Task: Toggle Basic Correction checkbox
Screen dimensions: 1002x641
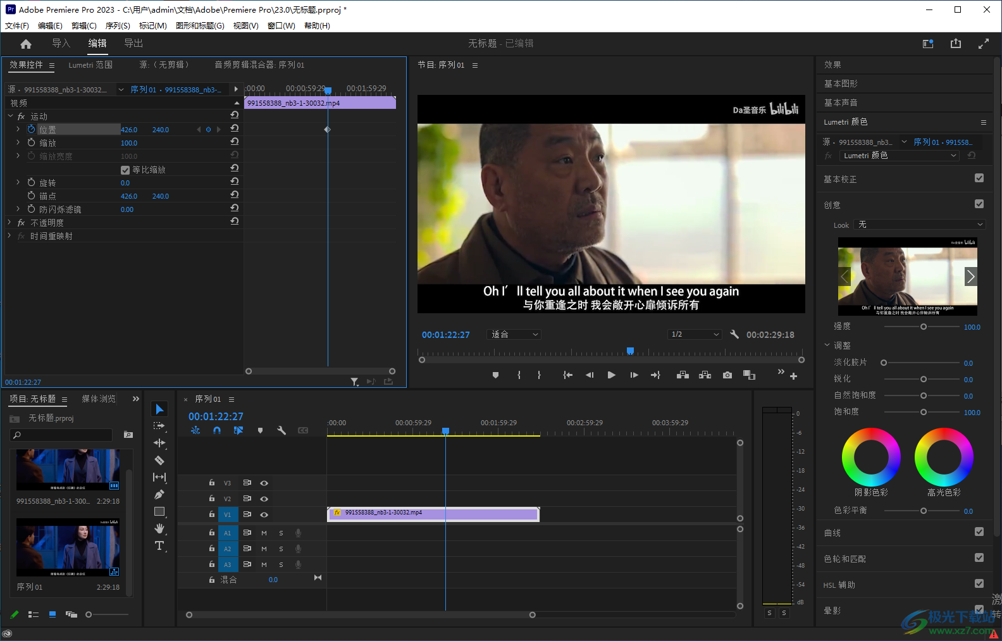Action: [x=979, y=178]
